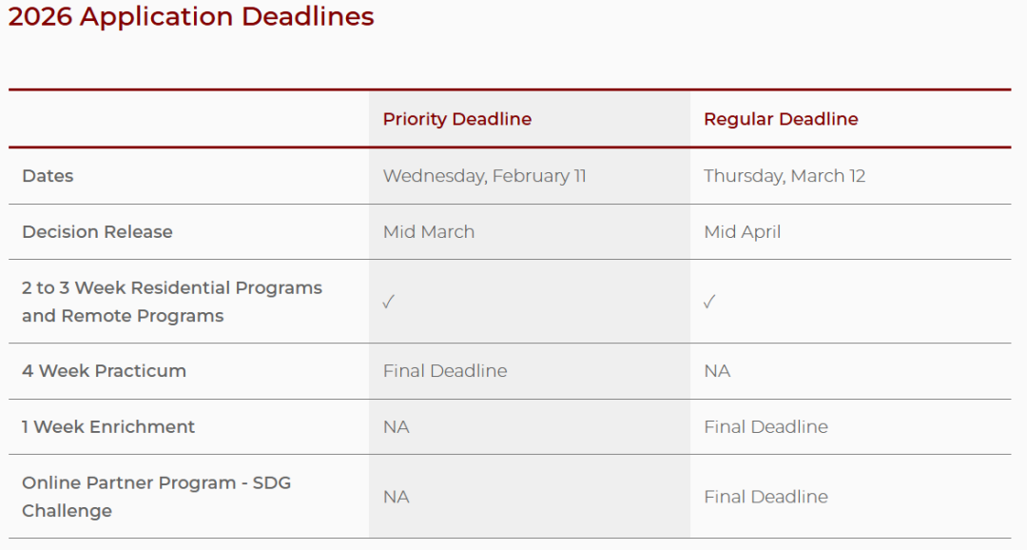Select the Thursday, March 12 date
The height and width of the screenshot is (550, 1027).
coord(785,176)
